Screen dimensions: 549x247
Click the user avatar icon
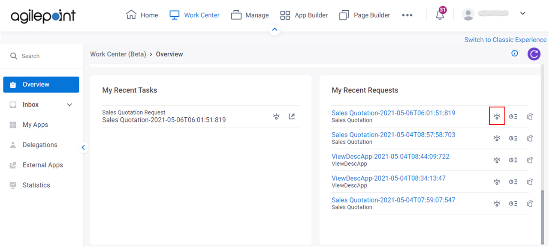point(468,14)
